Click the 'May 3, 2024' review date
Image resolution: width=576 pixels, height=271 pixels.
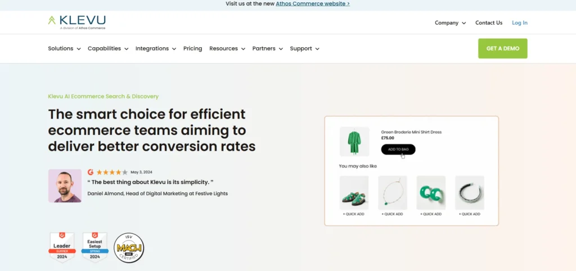pos(141,172)
